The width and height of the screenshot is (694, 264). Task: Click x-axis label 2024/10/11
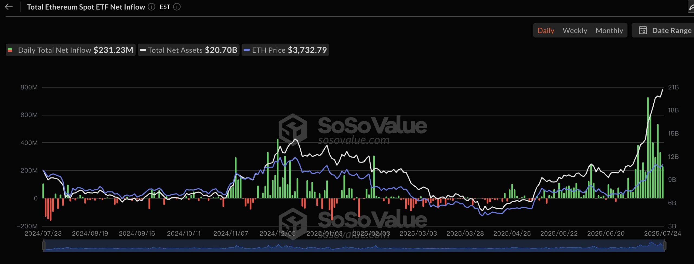pos(184,233)
